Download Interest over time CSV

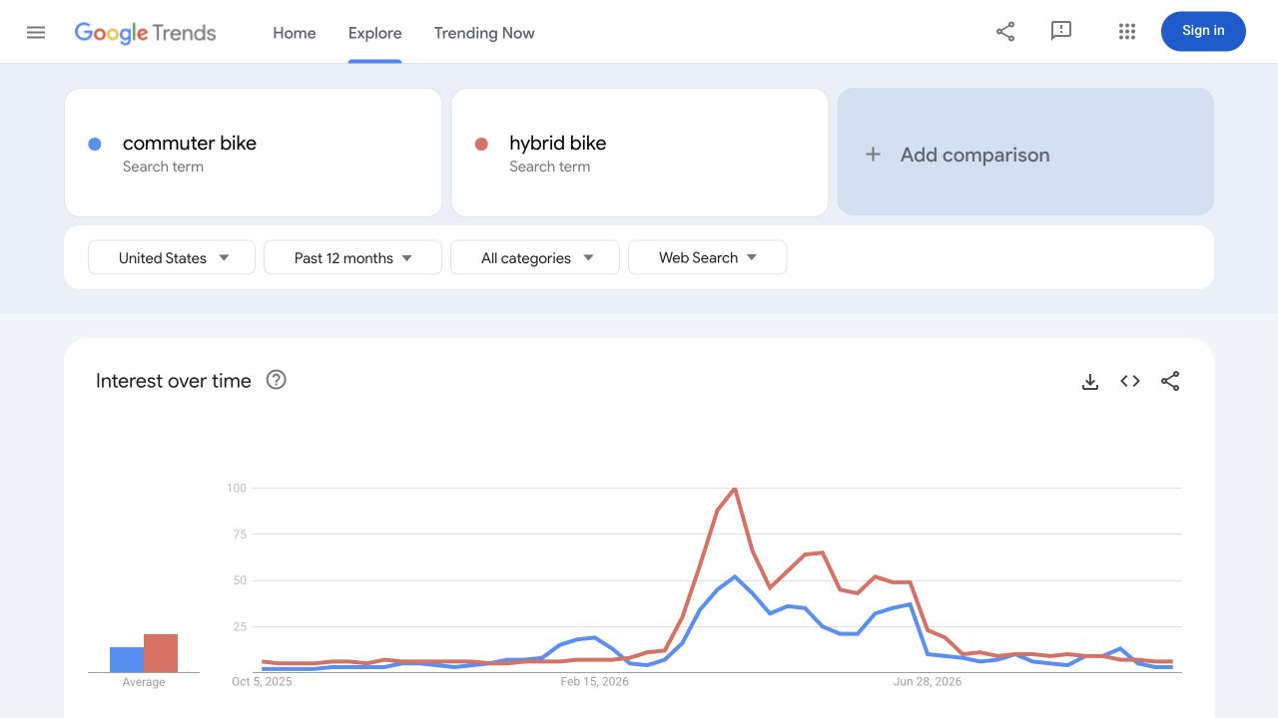[x=1090, y=381]
